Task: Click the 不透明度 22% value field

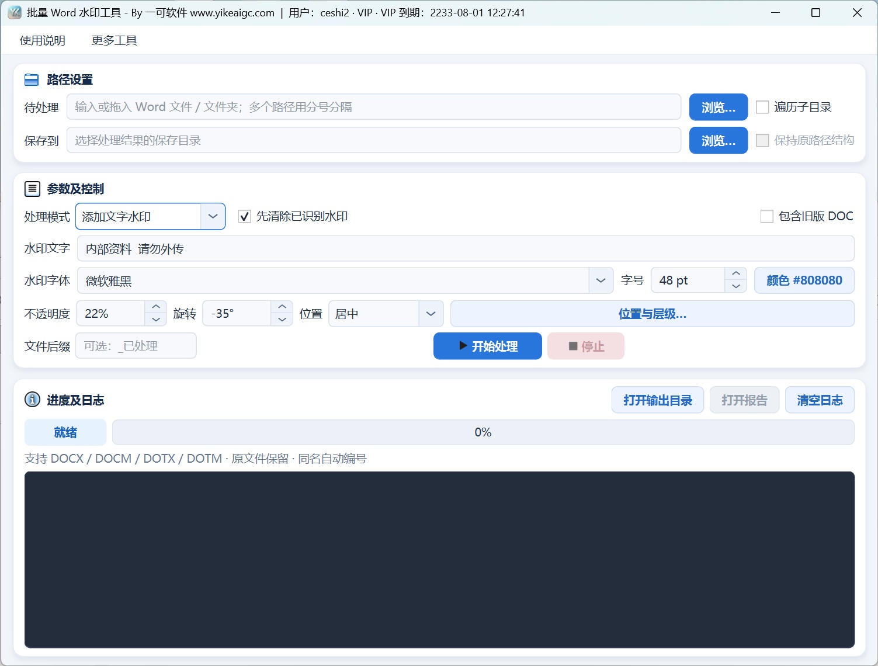Action: coord(110,314)
